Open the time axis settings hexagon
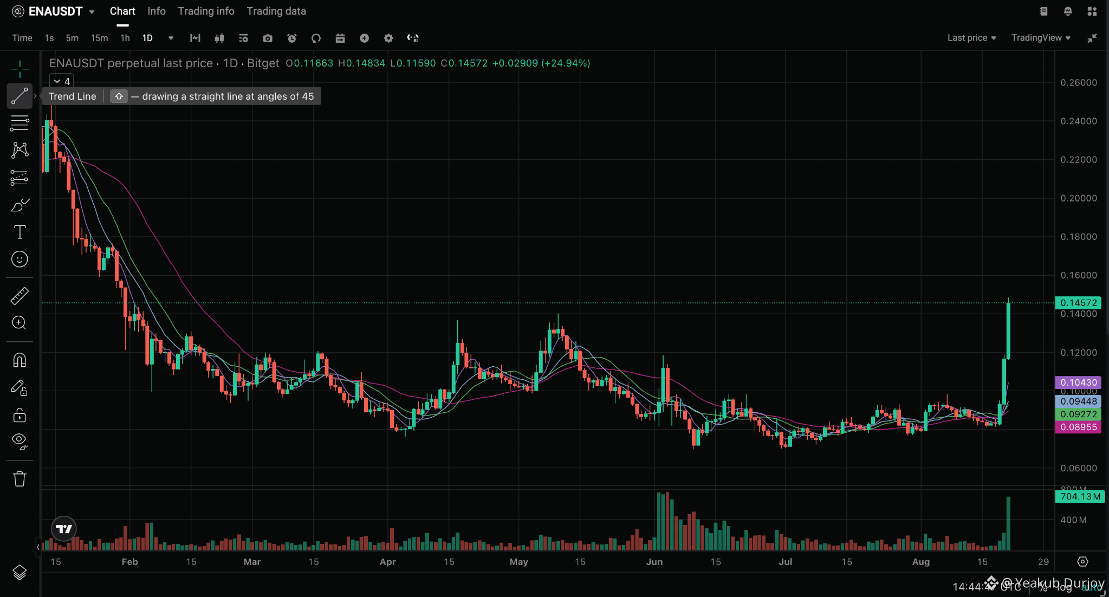The image size is (1109, 597). [1082, 562]
